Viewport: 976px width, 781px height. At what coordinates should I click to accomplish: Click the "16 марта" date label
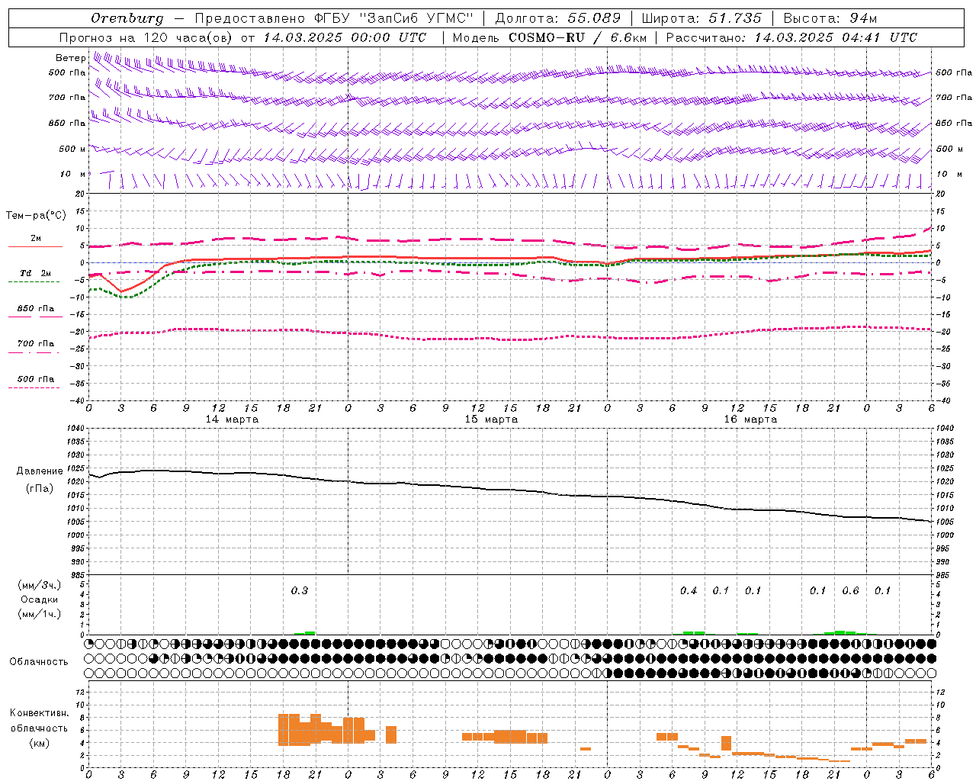coord(750,419)
